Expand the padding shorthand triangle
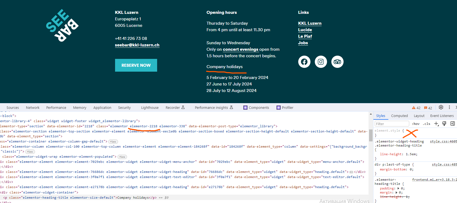The image size is (457, 203). point(398,188)
